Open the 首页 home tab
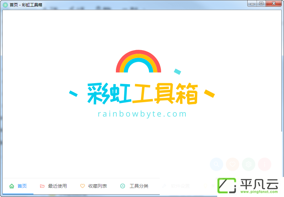The height and width of the screenshot is (197, 284). click(x=18, y=186)
